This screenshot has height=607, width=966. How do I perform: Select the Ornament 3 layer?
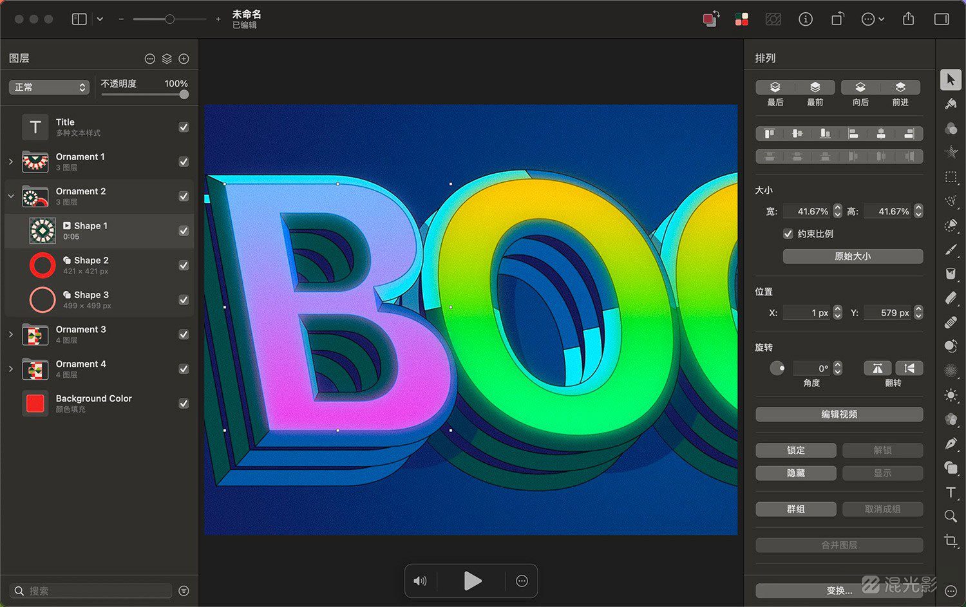99,334
